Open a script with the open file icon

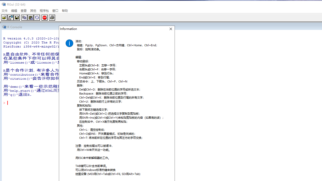point(4,17)
